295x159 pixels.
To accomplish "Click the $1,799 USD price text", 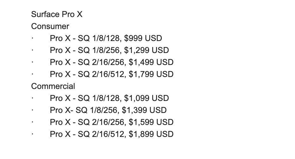I will pos(151,74).
